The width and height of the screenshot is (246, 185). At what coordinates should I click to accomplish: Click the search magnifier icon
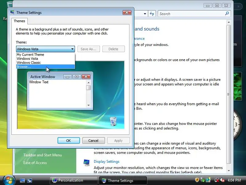point(227,14)
